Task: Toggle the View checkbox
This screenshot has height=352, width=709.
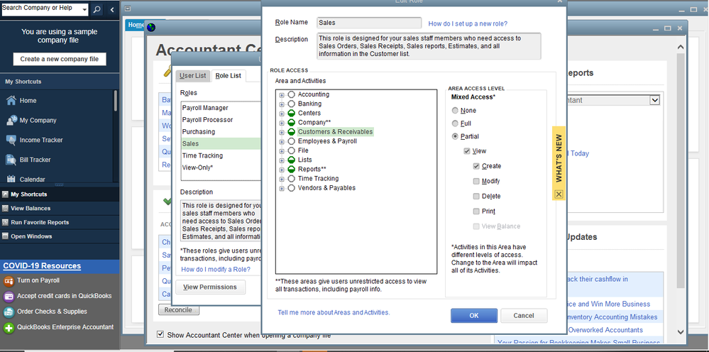Action: (x=467, y=151)
